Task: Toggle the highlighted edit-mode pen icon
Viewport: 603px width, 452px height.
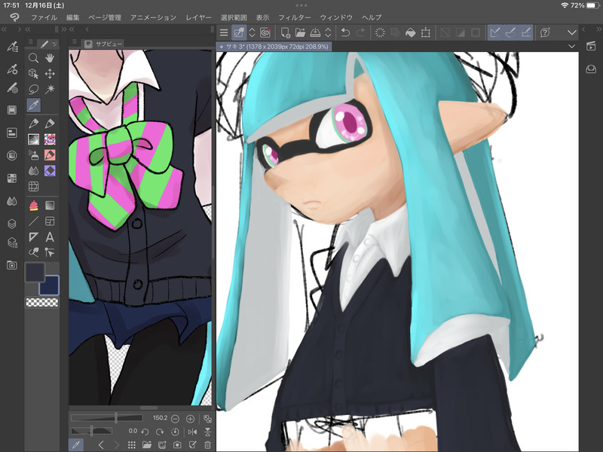Action: (239, 32)
